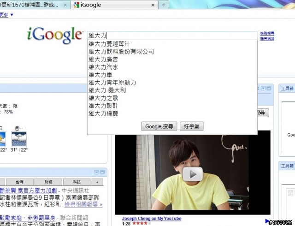Click the 好手氣 button

point(192,126)
